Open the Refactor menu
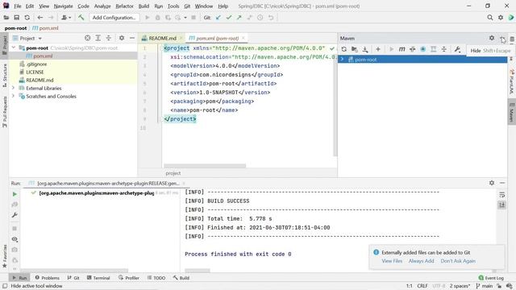This screenshot has width=516, height=290. [124, 6]
